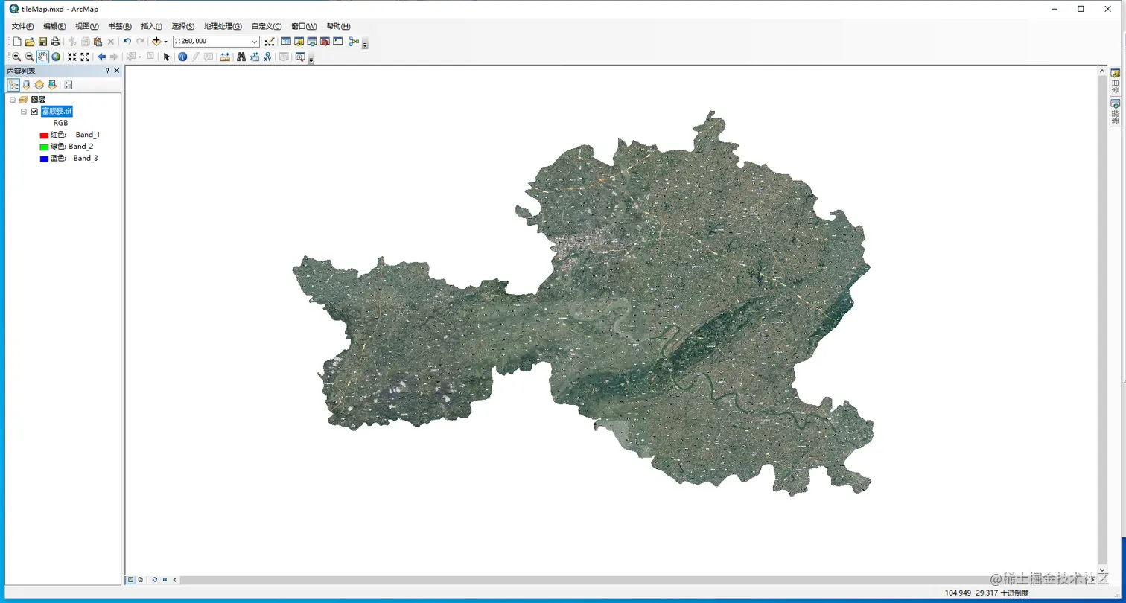Collapse the 图层 data frame node

coord(13,100)
